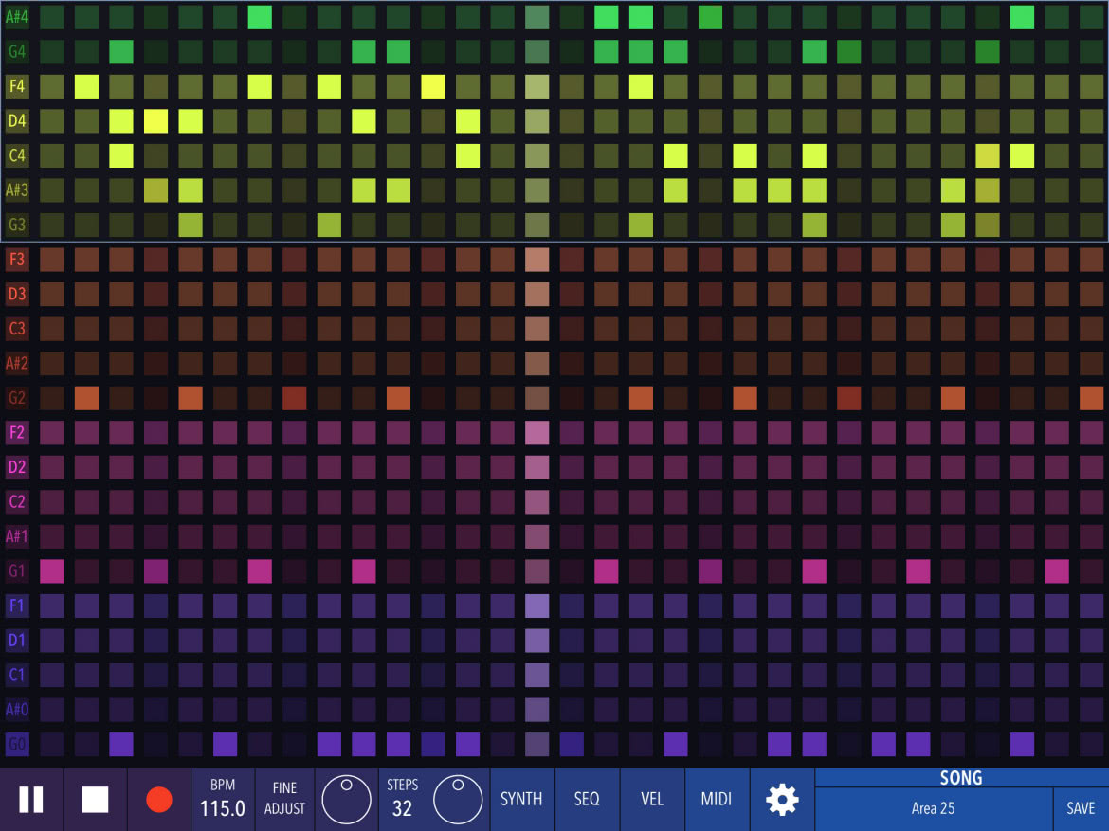1109x831 pixels.
Task: Click the C4 note label
Action: (x=17, y=155)
